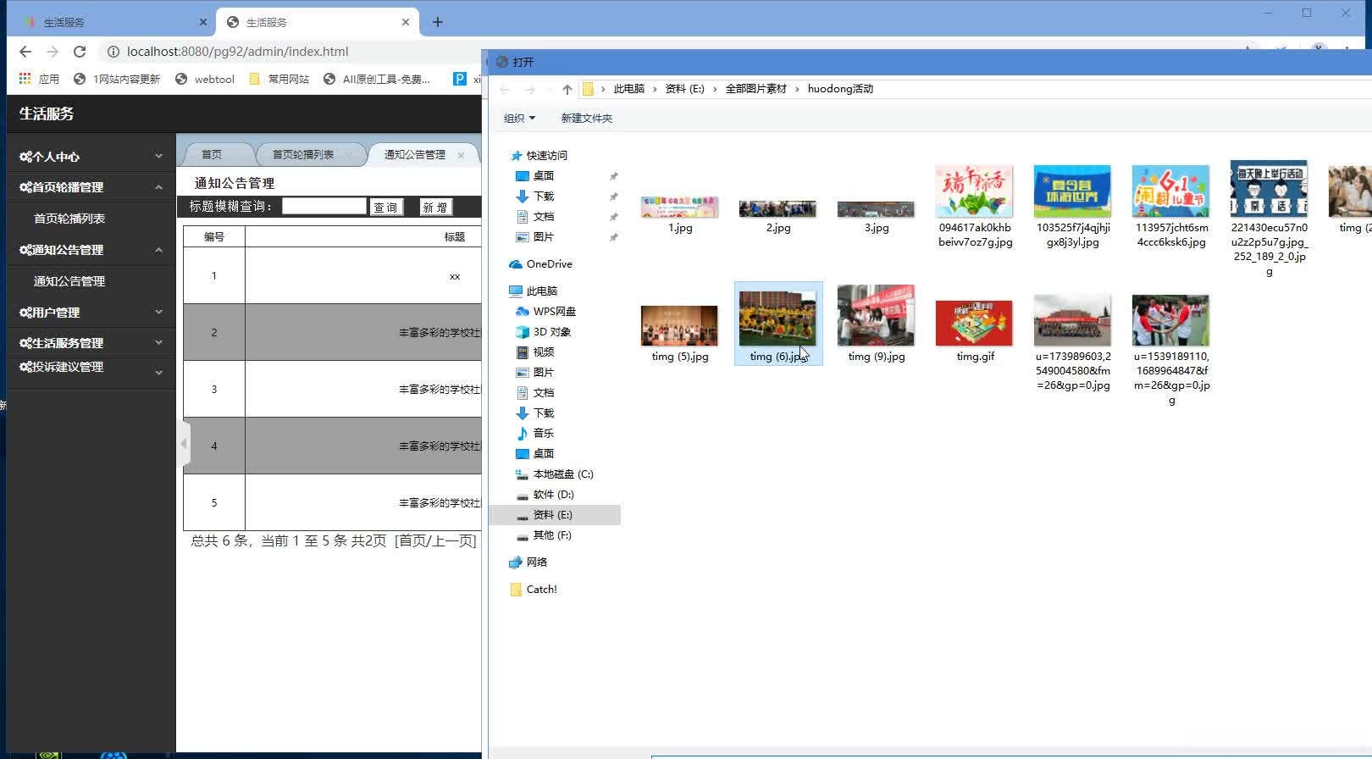Open 首页轮播列表 in the sidebar

point(69,219)
